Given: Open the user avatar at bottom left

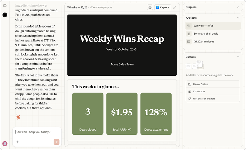Looking at the screenshot, I should tap(5, 143).
